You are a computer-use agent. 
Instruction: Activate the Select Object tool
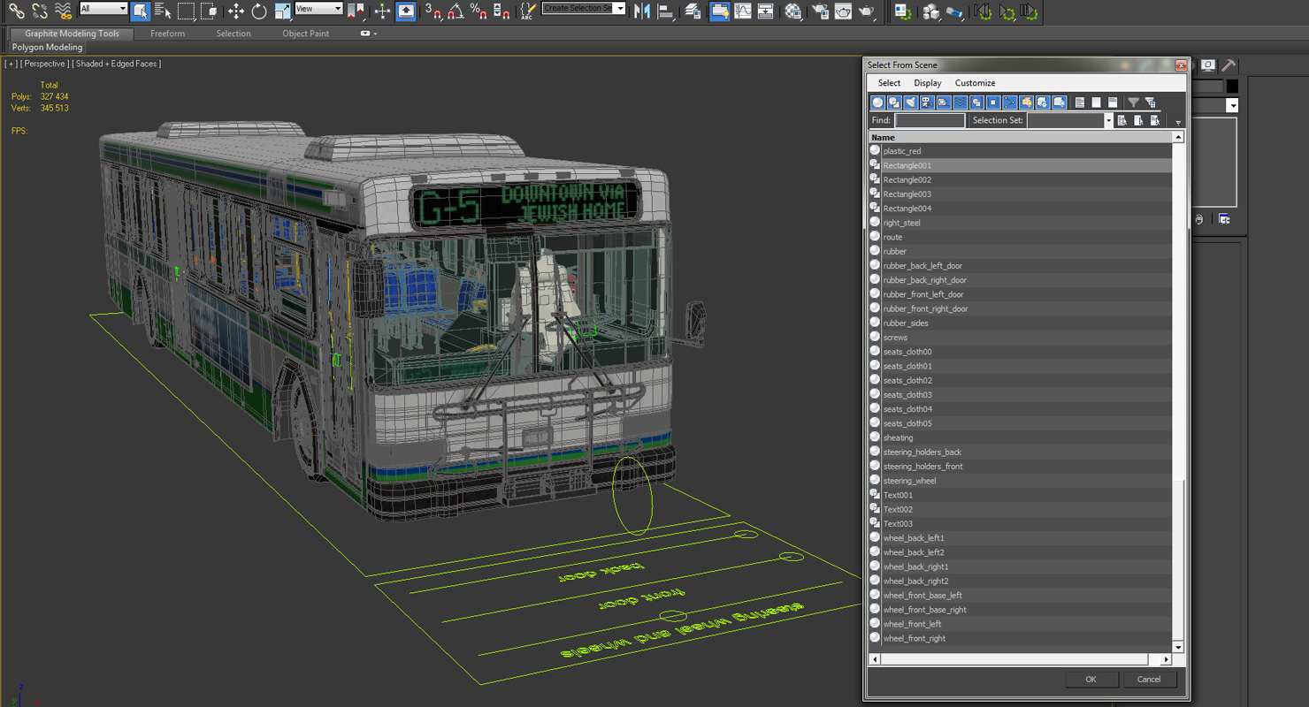140,11
